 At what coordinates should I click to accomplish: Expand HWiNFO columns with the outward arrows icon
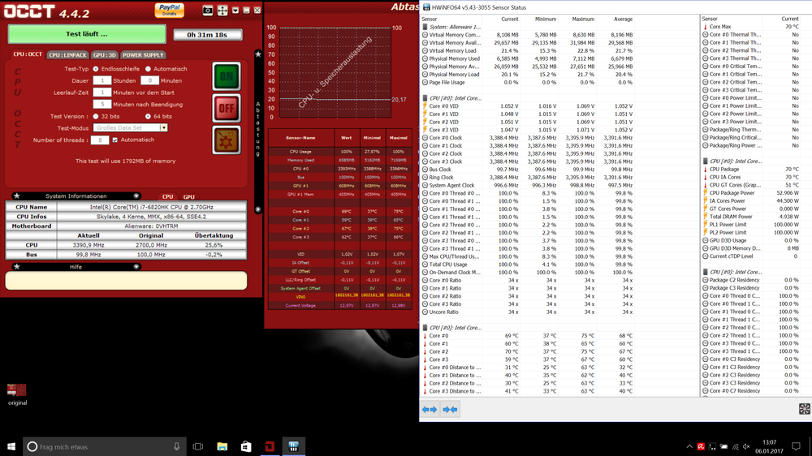[x=430, y=410]
